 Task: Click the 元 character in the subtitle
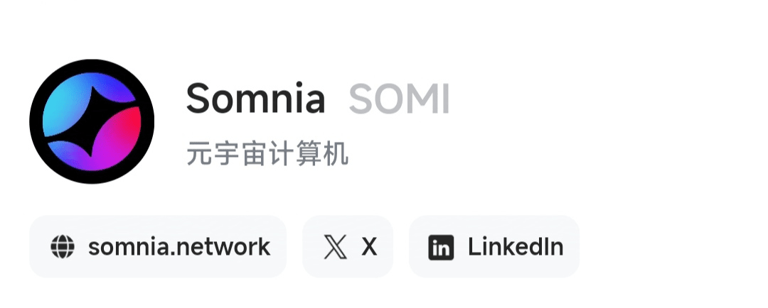point(197,153)
